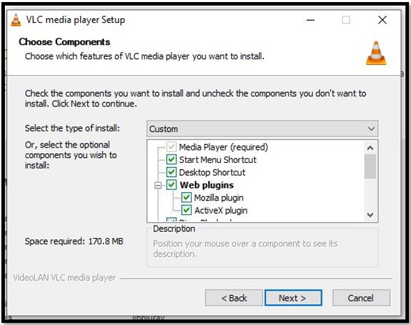Uncheck the ActiveX plugin checkbox

click(187, 210)
